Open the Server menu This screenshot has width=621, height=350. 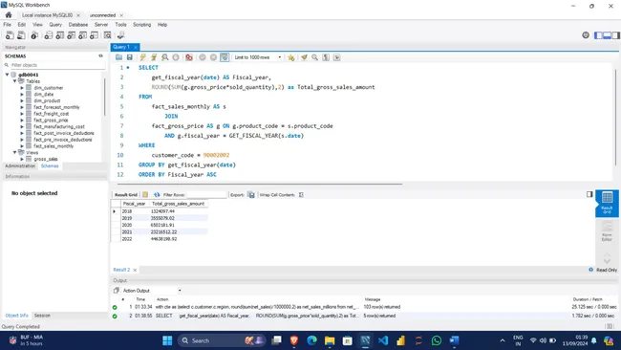[x=101, y=25]
